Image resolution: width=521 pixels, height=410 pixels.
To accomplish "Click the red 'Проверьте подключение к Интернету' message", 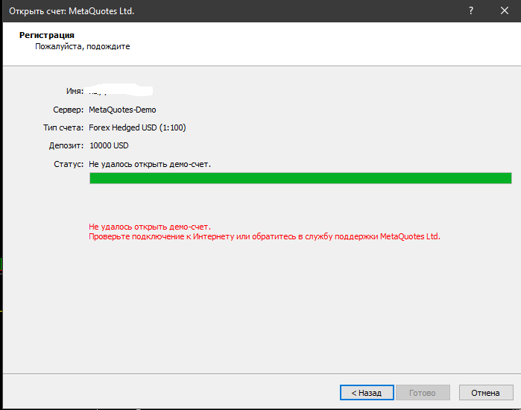I will tap(264, 236).
